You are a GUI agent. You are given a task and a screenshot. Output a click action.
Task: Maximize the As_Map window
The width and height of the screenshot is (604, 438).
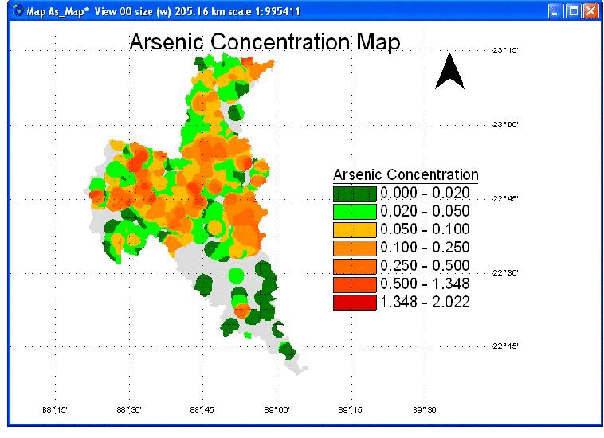(572, 11)
